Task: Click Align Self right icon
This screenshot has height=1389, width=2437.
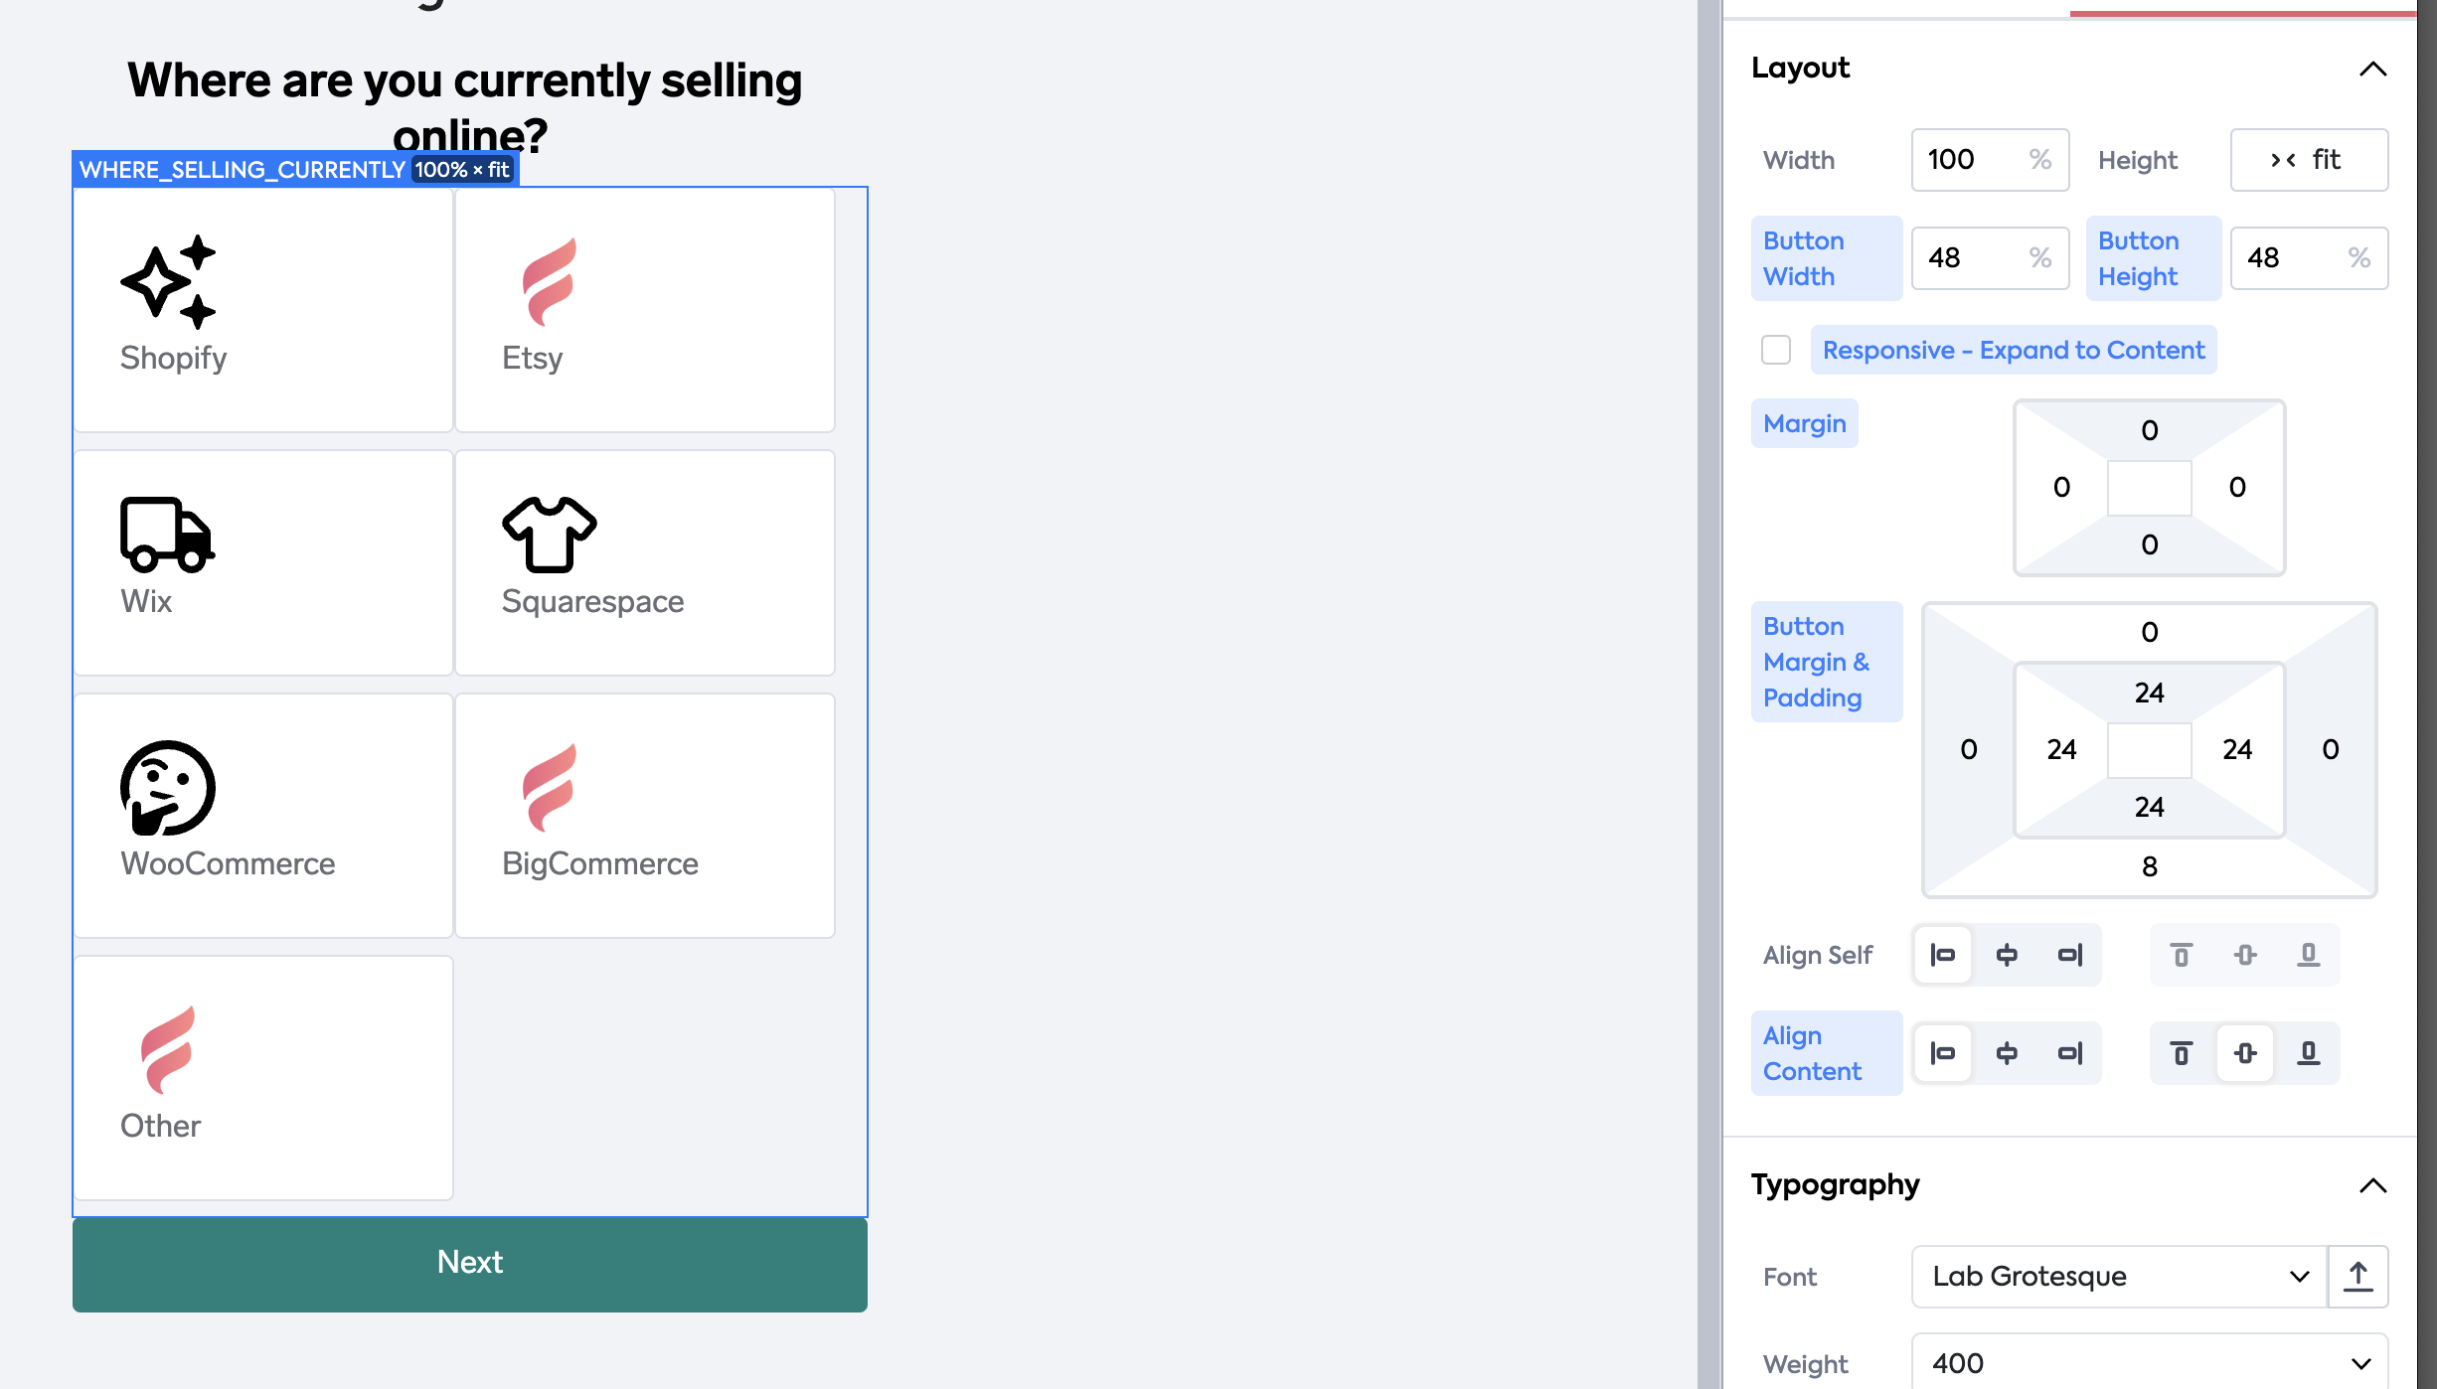Action: [2070, 955]
